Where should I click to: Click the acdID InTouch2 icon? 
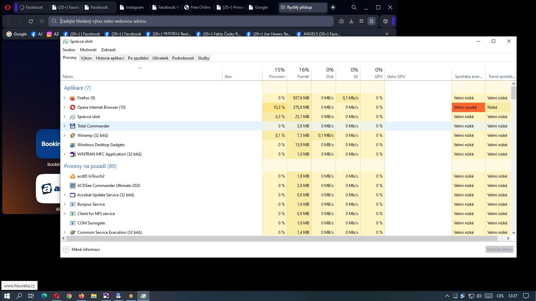(72, 176)
